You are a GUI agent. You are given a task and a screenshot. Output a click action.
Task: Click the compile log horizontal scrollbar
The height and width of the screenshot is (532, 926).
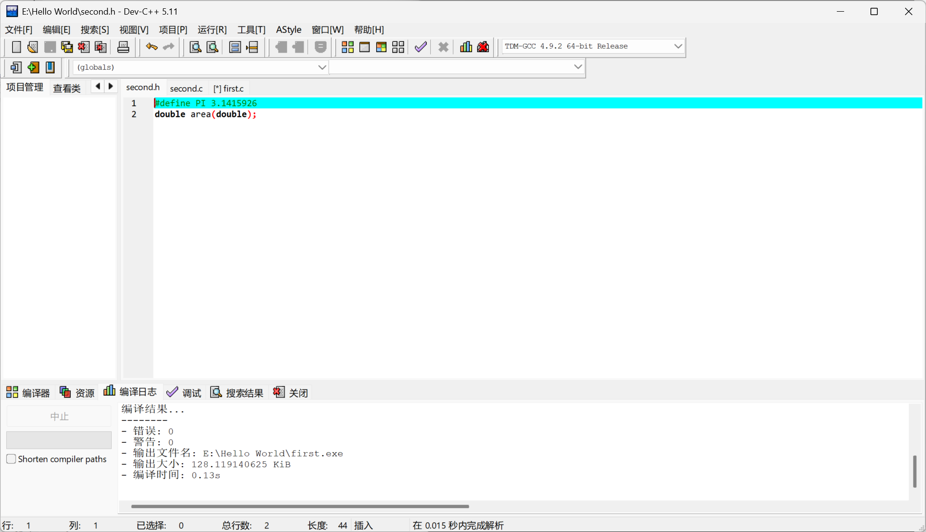click(x=300, y=506)
